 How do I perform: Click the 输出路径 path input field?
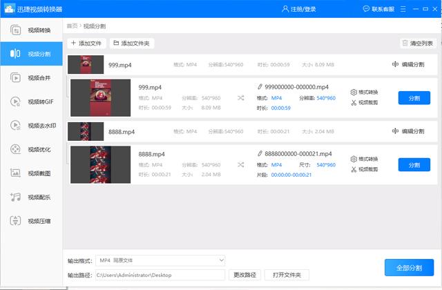(x=160, y=275)
